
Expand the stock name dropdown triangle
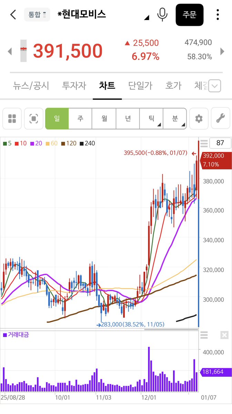click(147, 17)
